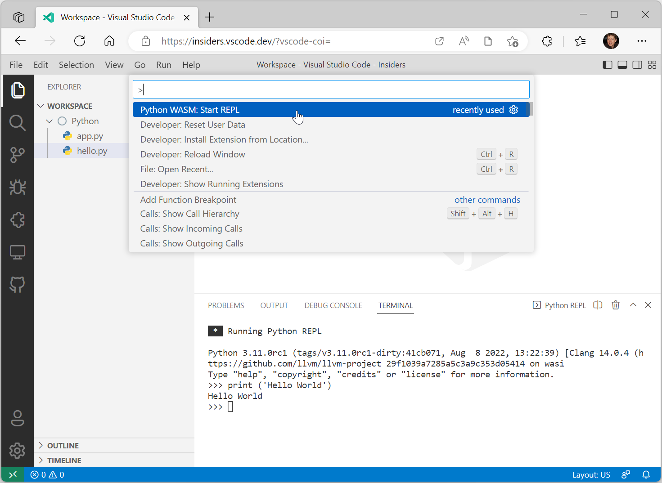Maximize the panel with the chevron toggle
The image size is (662, 483).
(633, 305)
